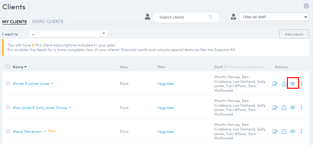Screen dimensions: 313x145
Task: Click the Add clients button
Action: tap(294, 34)
